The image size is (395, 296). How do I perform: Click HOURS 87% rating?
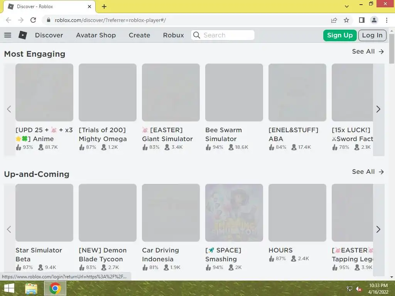pos(277,259)
